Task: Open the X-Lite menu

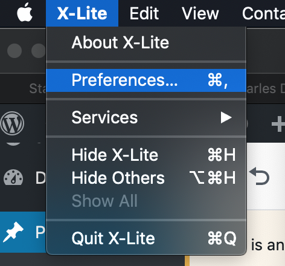Action: tap(82, 13)
